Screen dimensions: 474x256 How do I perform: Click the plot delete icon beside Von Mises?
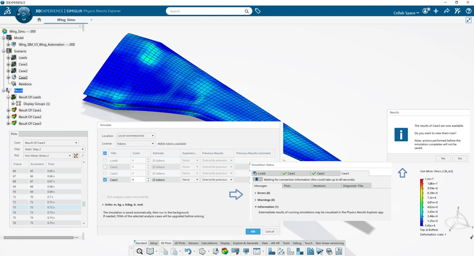pyautogui.click(x=76, y=156)
